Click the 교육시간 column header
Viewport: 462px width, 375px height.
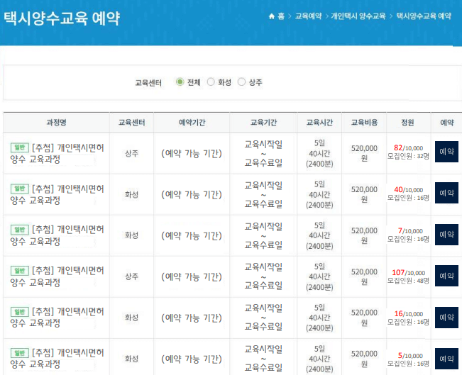[x=319, y=123]
